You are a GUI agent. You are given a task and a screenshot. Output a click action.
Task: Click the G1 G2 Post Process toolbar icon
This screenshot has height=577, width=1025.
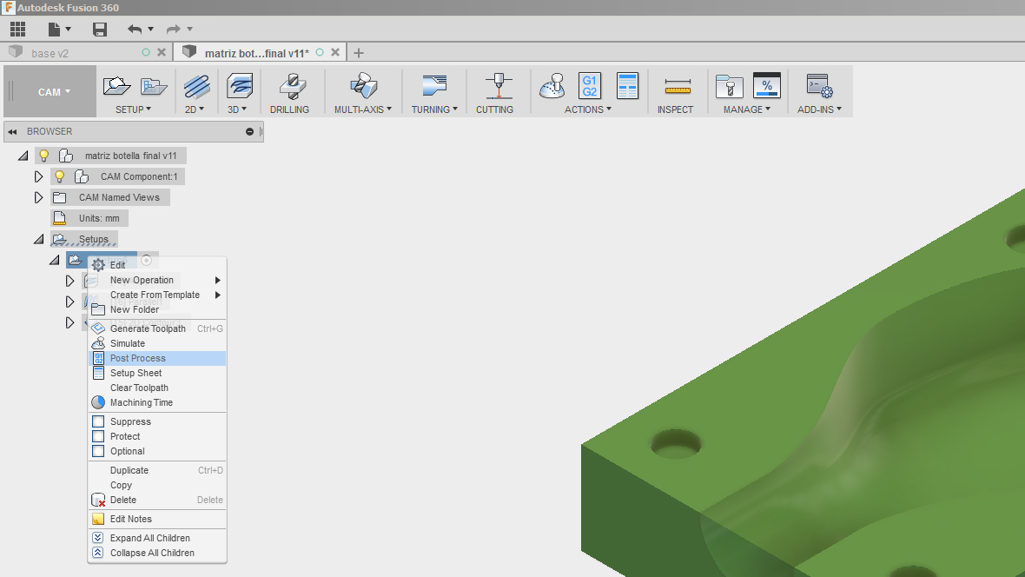[x=590, y=86]
